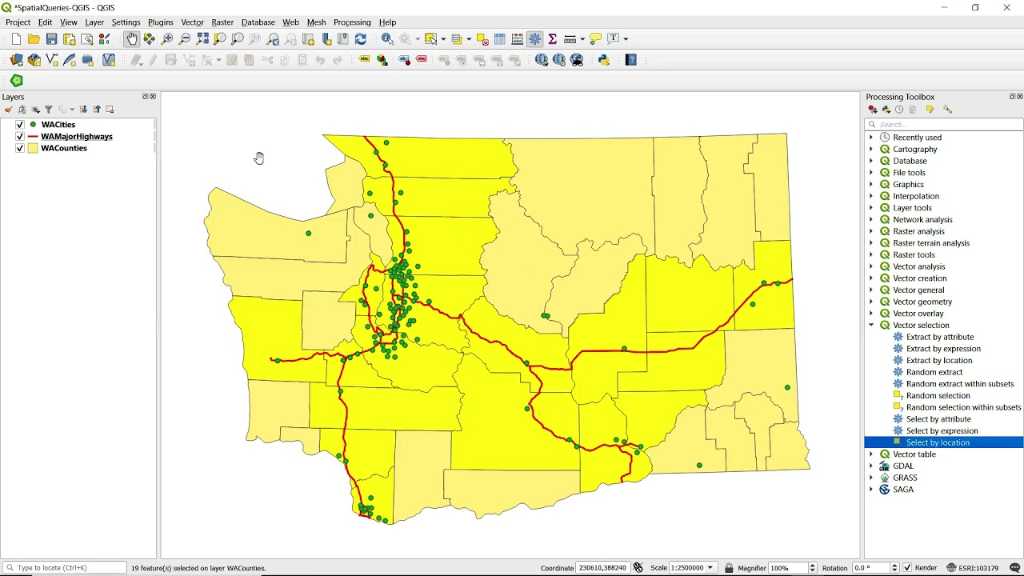
Task: Open the Scale dropdown in status bar
Action: [710, 568]
